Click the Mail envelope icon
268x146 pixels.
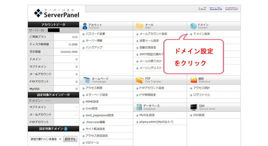(x=139, y=26)
